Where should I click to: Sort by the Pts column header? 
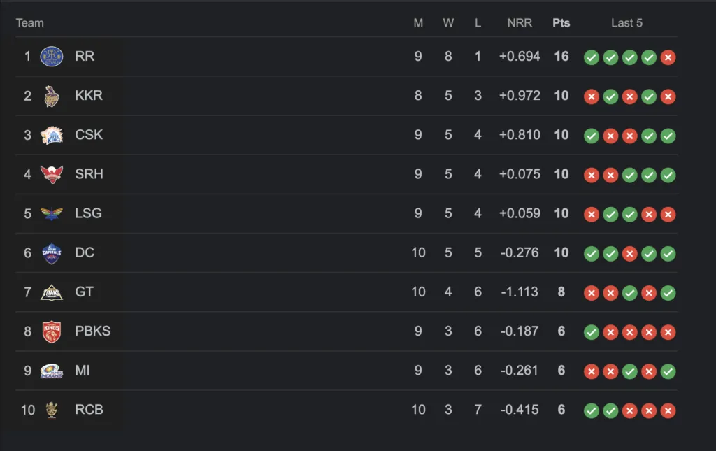[561, 23]
